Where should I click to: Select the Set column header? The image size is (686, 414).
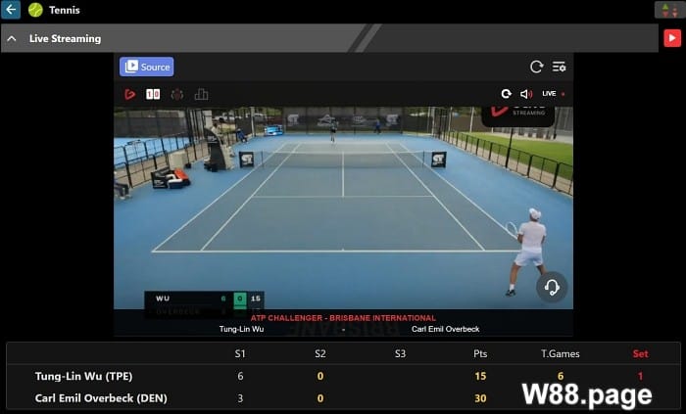tap(640, 353)
